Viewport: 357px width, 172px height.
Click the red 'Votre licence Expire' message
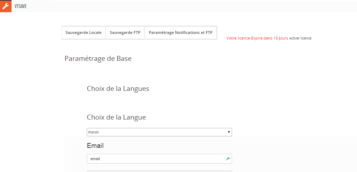pyautogui.click(x=257, y=38)
